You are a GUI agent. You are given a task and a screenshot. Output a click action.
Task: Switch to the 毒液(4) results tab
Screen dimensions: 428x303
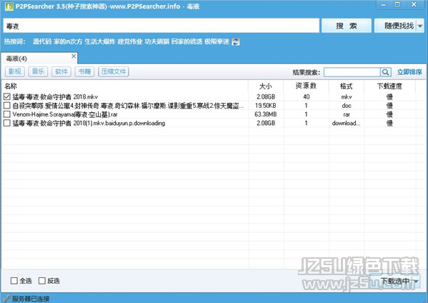[39, 58]
